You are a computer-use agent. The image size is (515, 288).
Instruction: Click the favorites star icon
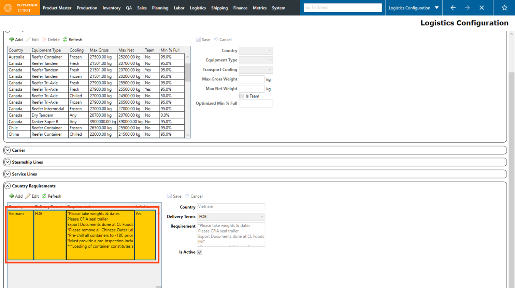click(504, 7)
